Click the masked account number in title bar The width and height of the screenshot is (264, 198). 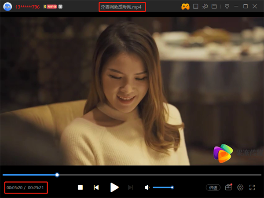27,7
